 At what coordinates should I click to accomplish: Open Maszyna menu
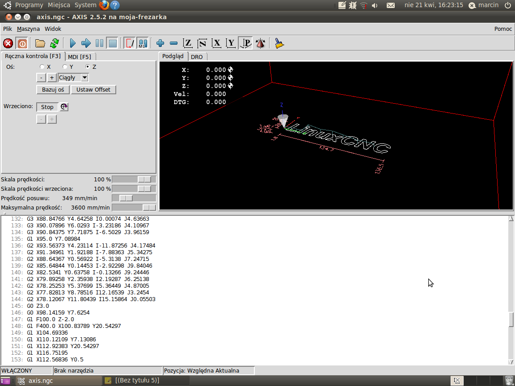click(28, 29)
